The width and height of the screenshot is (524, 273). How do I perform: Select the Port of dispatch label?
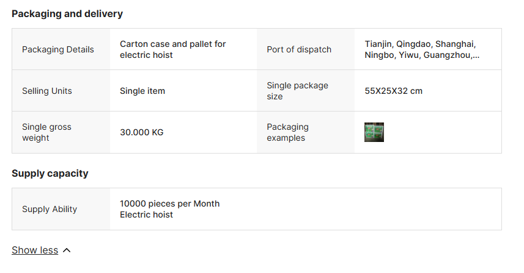tap(299, 49)
